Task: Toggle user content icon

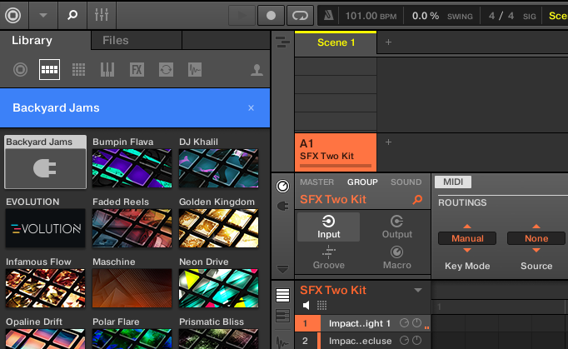Action: 257,70
